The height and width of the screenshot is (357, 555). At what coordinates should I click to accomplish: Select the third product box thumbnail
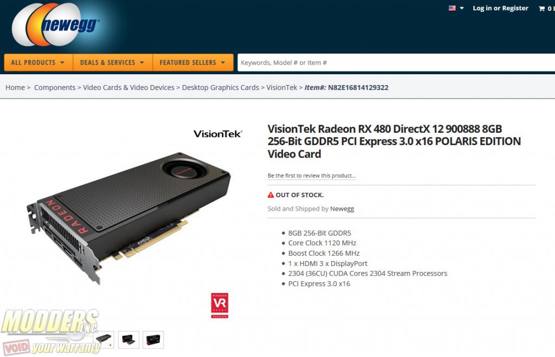pyautogui.click(x=153, y=340)
